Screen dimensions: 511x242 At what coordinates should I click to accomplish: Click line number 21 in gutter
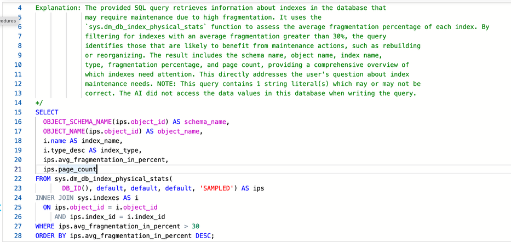click(x=18, y=169)
